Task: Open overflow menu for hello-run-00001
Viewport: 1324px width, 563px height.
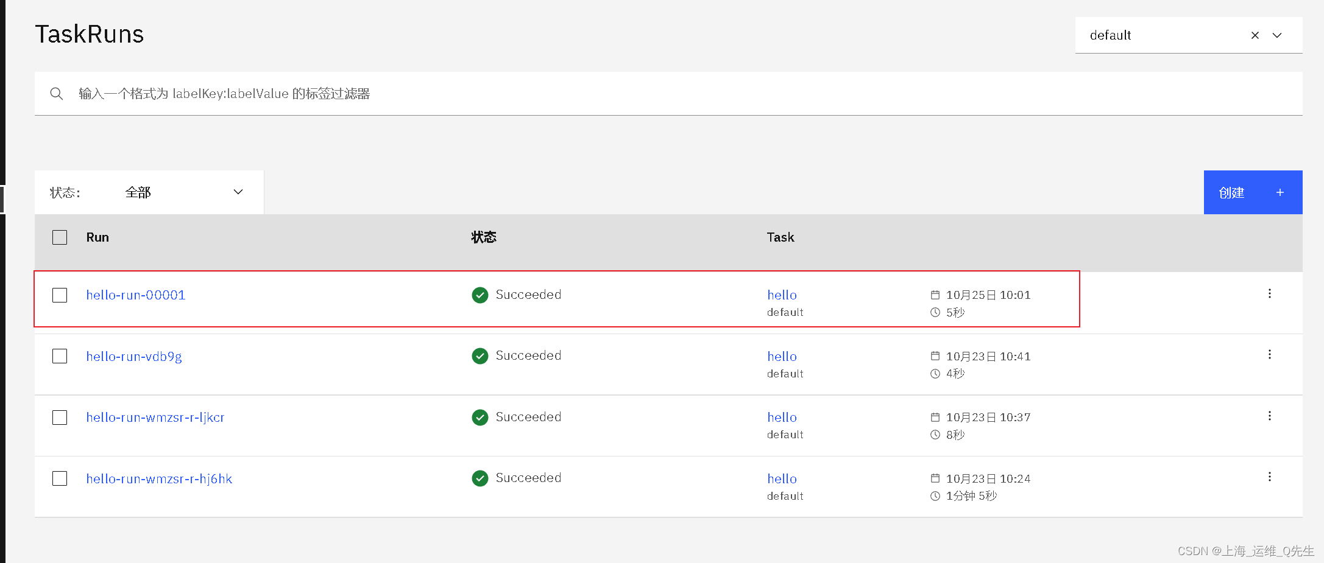Action: pyautogui.click(x=1270, y=293)
